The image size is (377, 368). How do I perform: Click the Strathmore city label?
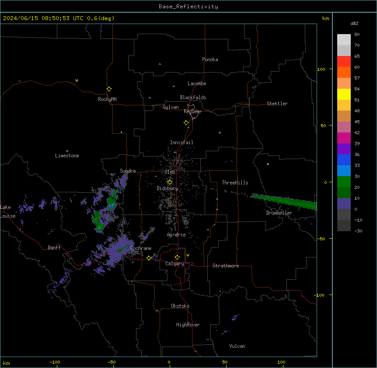click(x=226, y=266)
